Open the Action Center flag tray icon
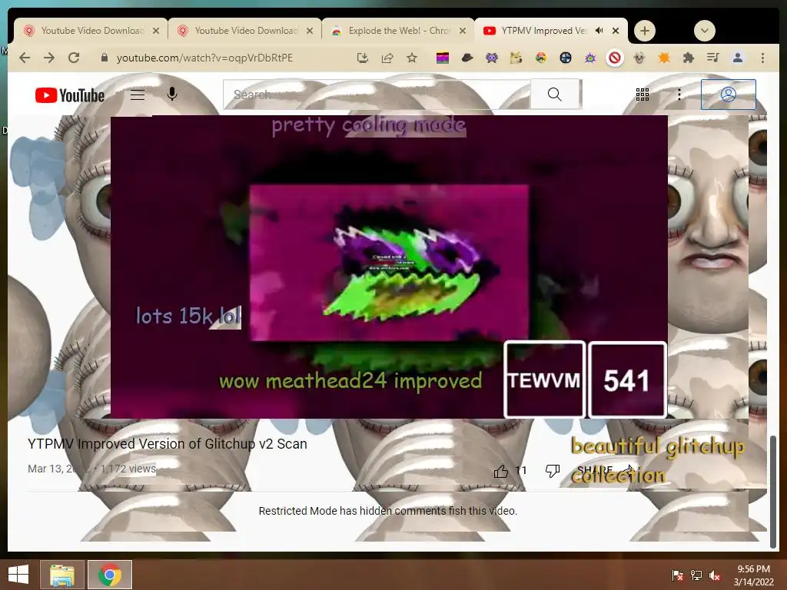 [678, 575]
